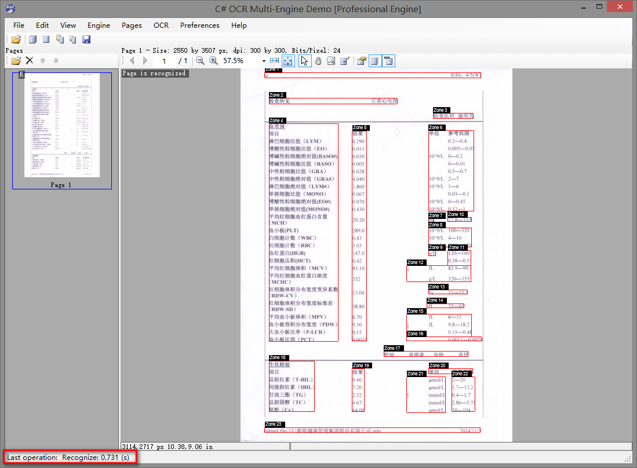This screenshot has height=468, width=637.
Task: Open the Engine menu
Action: click(99, 25)
